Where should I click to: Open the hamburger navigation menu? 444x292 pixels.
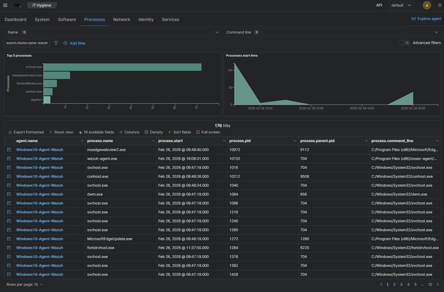(x=5, y=5)
